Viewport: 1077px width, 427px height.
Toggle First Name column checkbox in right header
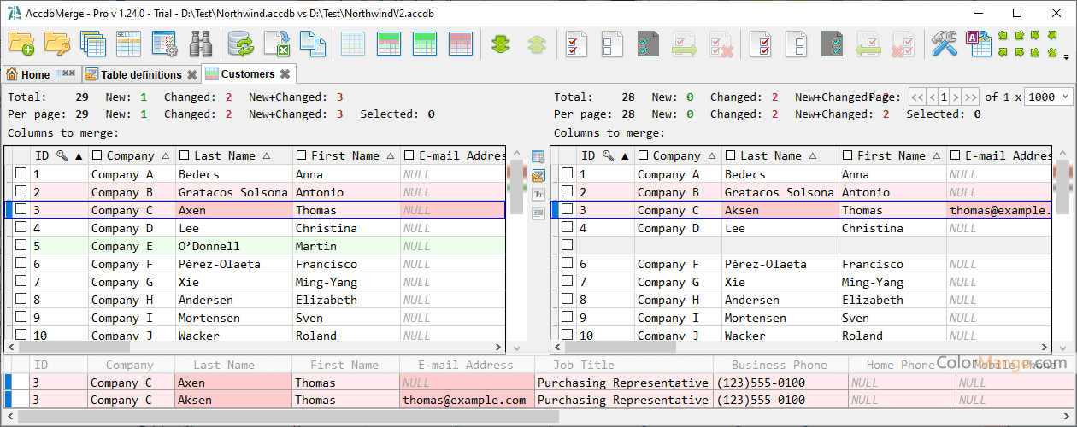[x=847, y=155]
